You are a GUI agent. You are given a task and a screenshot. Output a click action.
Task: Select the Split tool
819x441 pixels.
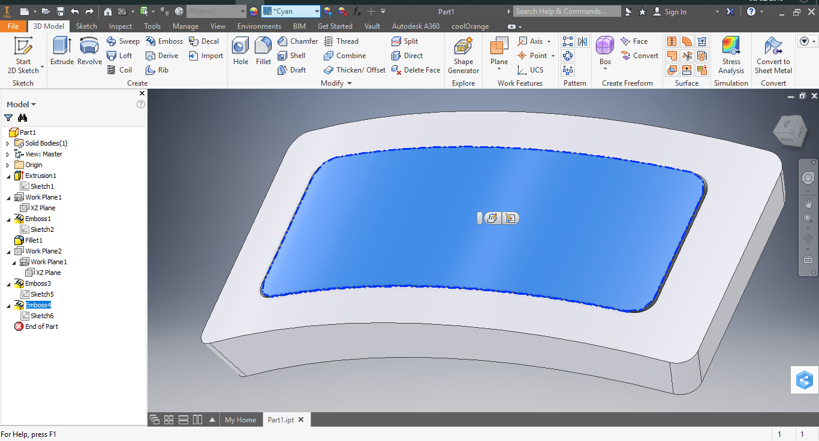(x=405, y=41)
